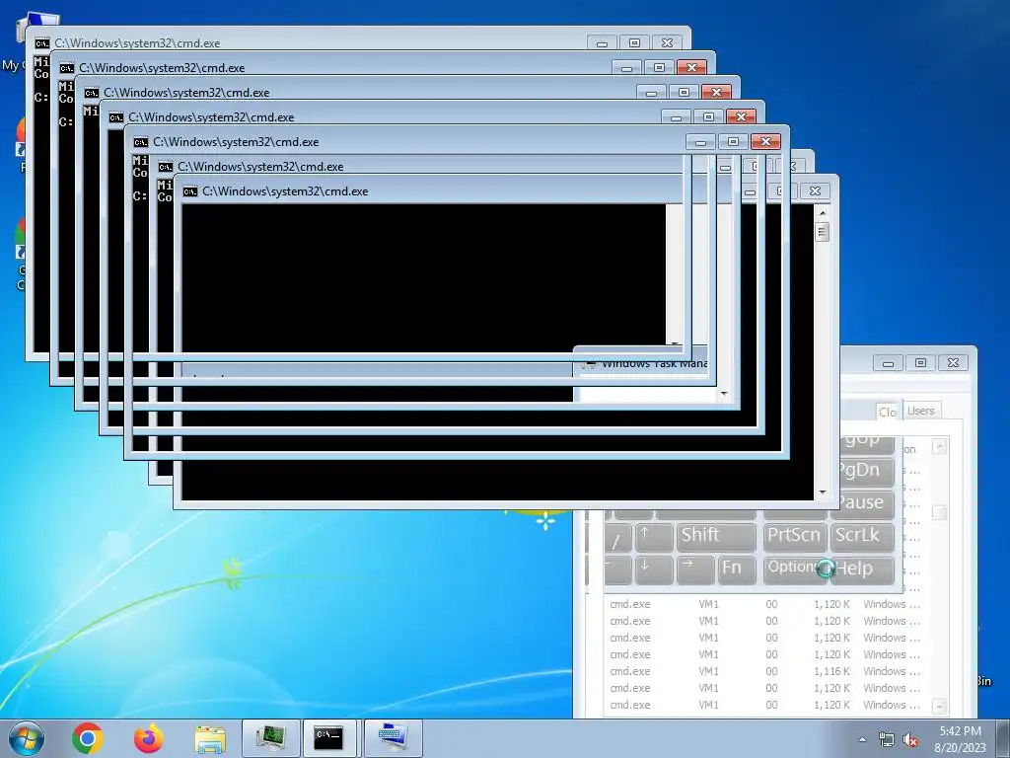1010x758 pixels.
Task: Tap the right arrow key on the On-Screen Keyboard
Action: [695, 569]
